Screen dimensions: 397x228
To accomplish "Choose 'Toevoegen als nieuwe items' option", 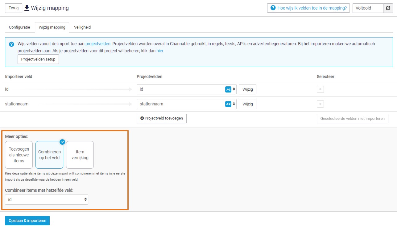I will (19, 155).
